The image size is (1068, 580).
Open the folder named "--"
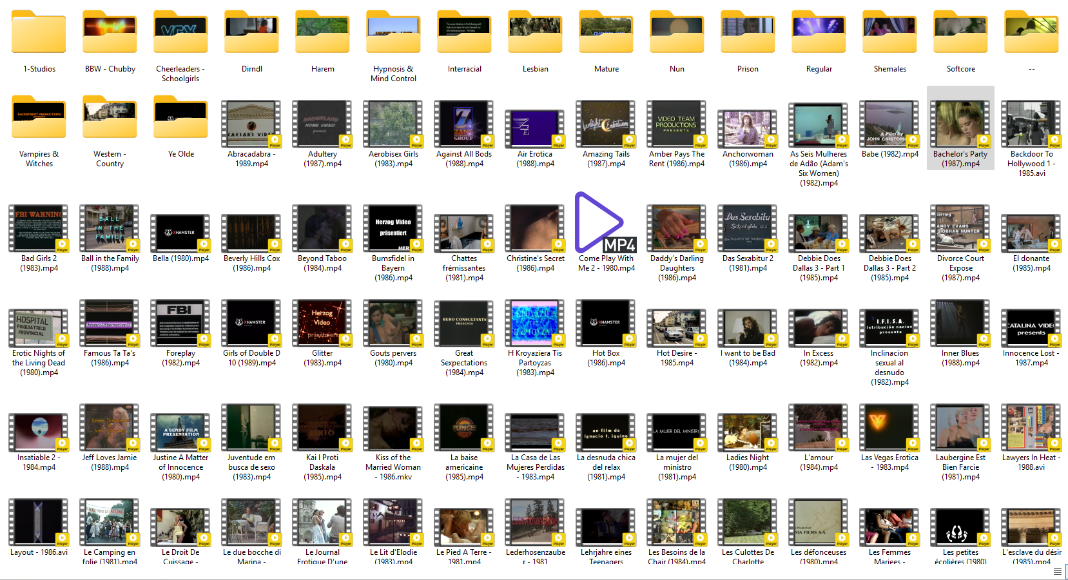[1031, 32]
